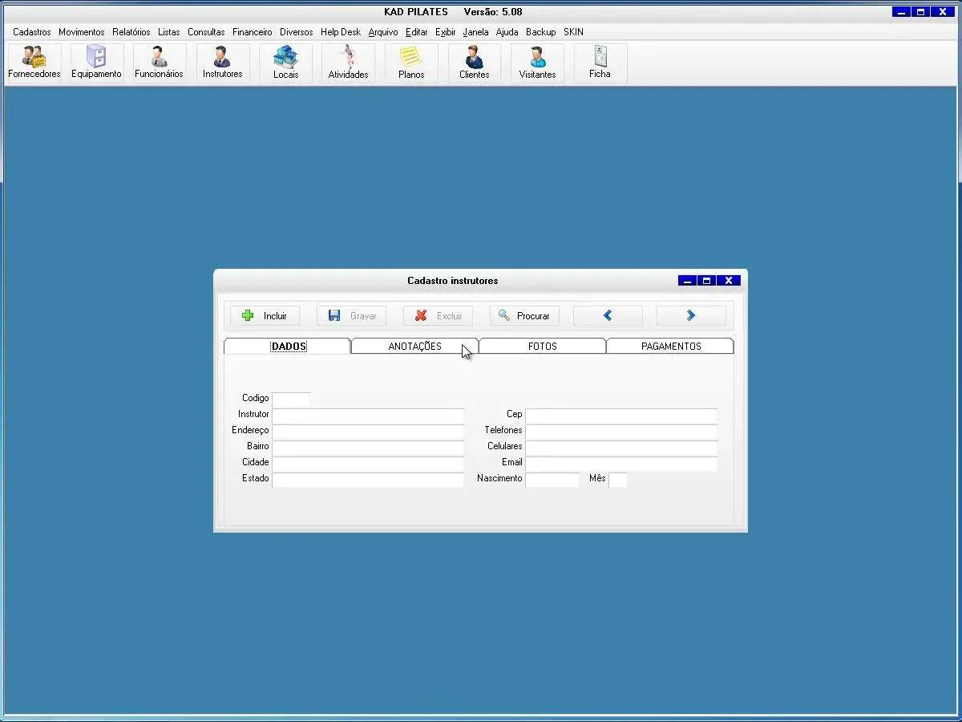Open the Backup menu
The width and height of the screenshot is (962, 722).
[x=541, y=32]
